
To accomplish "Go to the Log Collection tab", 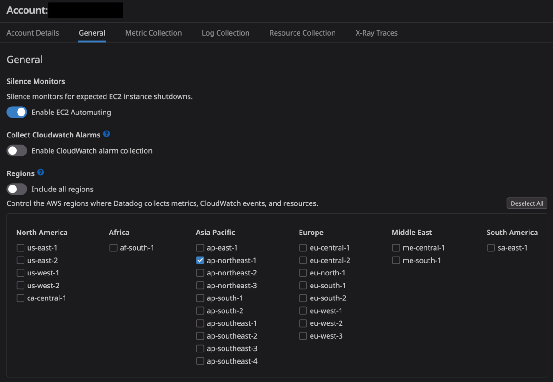I will coord(225,33).
